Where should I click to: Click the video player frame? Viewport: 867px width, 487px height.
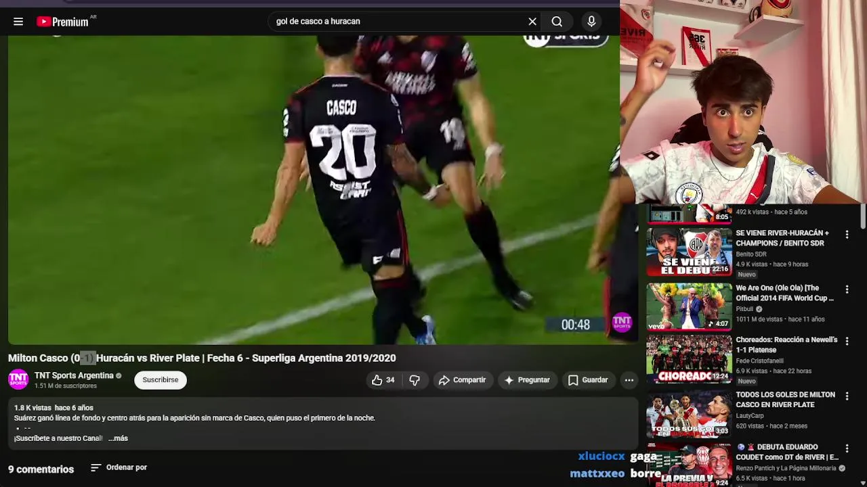point(322,190)
